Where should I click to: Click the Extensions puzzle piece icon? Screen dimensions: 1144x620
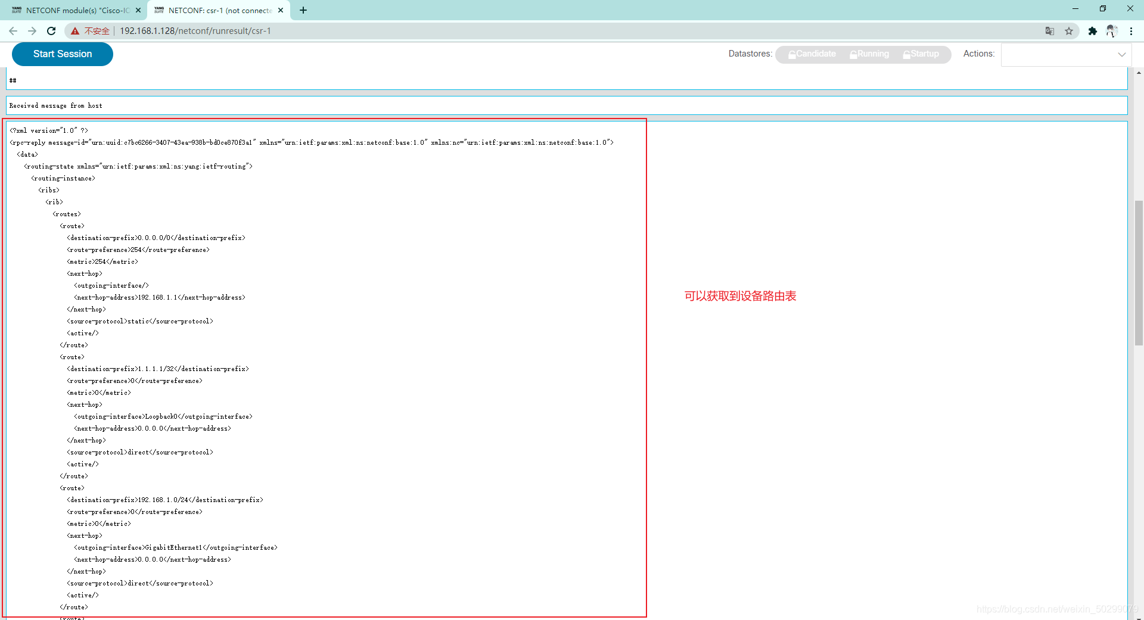pos(1093,31)
